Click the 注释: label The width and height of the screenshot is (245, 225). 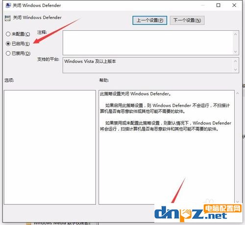point(42,32)
